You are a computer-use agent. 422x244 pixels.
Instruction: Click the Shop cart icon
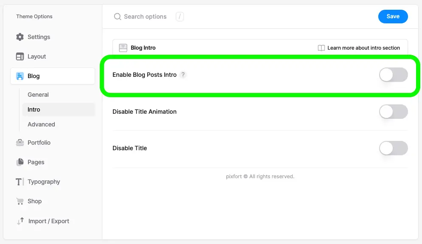pyautogui.click(x=20, y=201)
